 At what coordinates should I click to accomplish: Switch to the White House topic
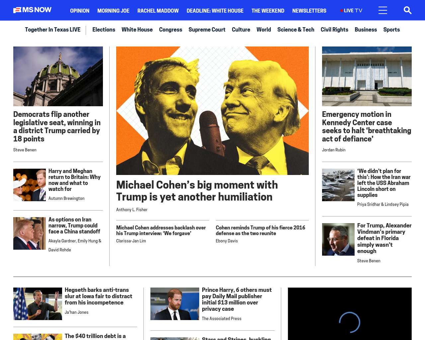(137, 30)
